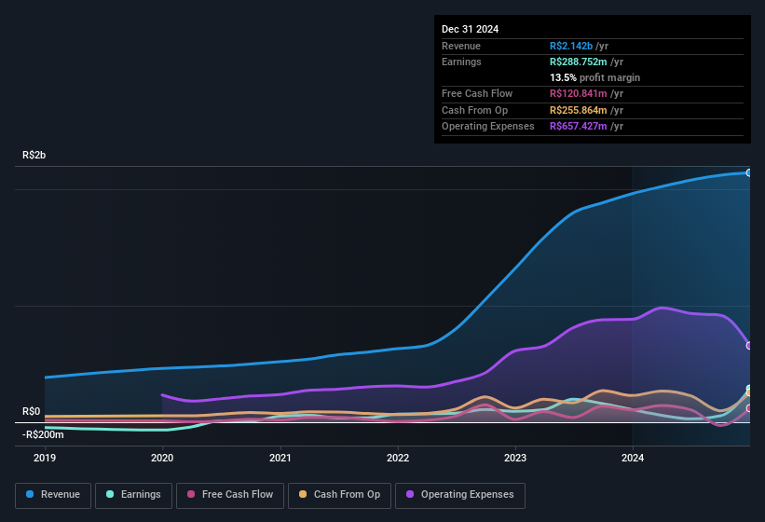Click the R$288.752m earnings value
Screen dimensions: 765x522
[578, 62]
